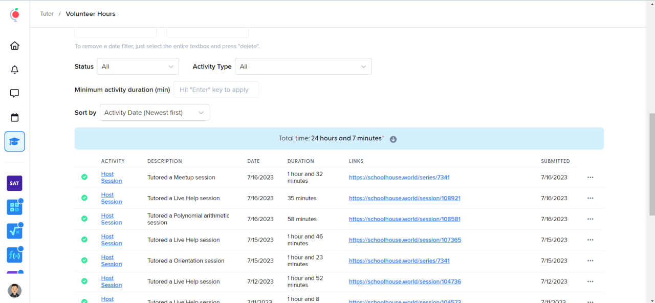Open Host Session link for Orientation row
The height and width of the screenshot is (303, 655).
112,261
